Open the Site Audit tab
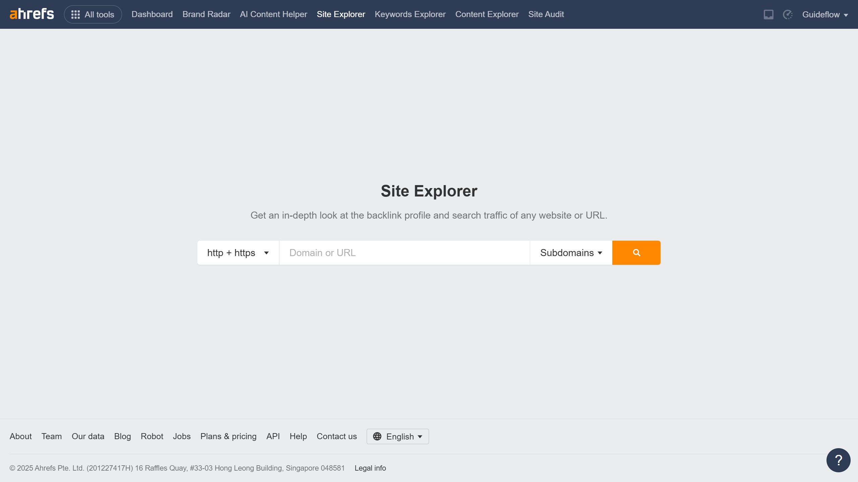The width and height of the screenshot is (858, 482). tap(546, 14)
